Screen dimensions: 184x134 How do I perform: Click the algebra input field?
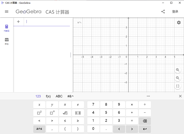pos(48,22)
